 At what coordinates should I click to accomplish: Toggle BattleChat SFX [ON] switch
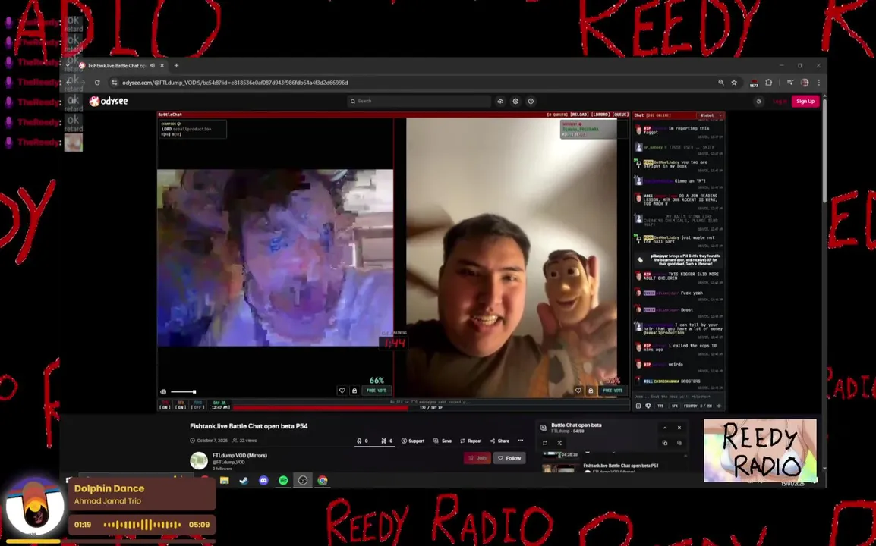click(181, 405)
